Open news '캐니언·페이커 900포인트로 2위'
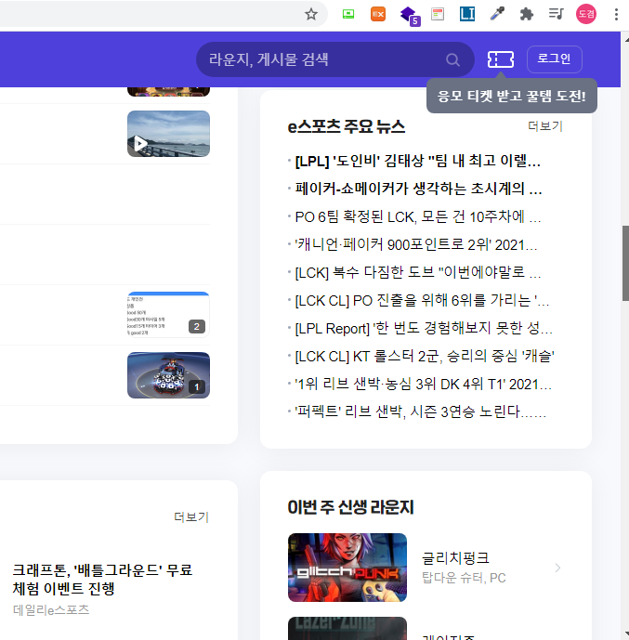The height and width of the screenshot is (640, 629). point(416,244)
